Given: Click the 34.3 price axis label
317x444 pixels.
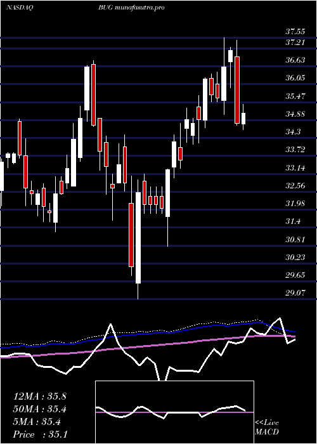Looking at the screenshot, I should point(293,132).
